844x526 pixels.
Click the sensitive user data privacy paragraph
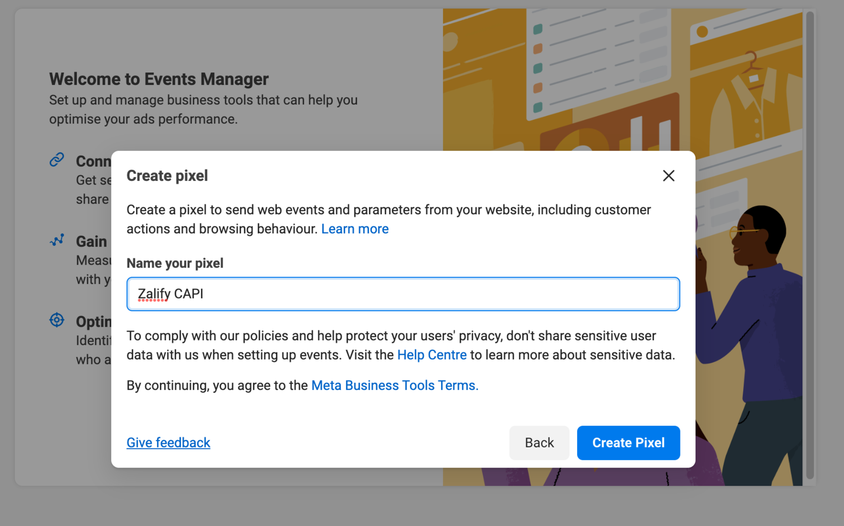400,346
